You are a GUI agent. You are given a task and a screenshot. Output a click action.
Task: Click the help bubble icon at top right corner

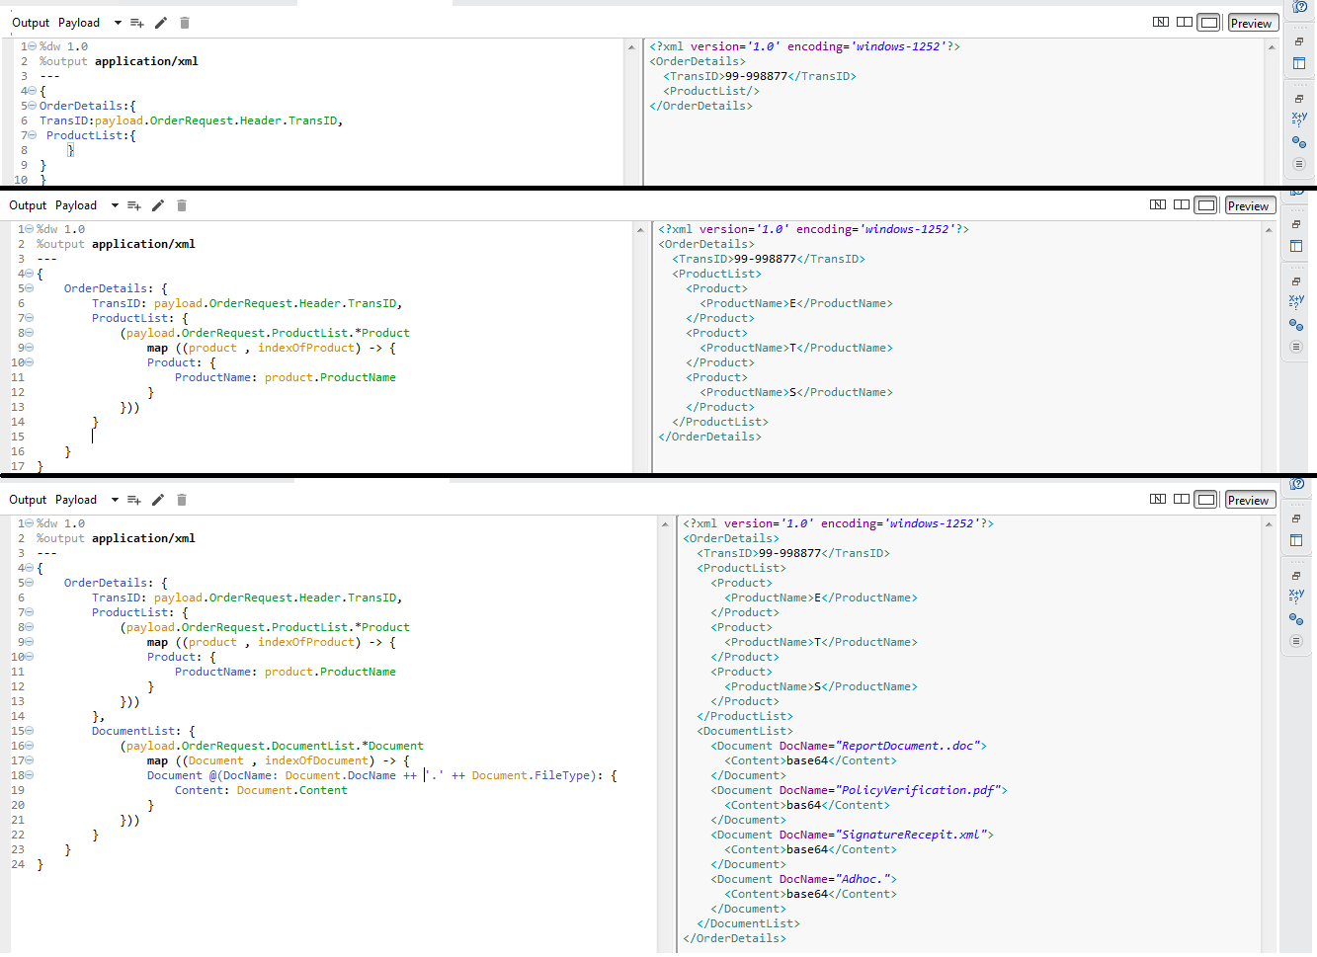(1299, 7)
